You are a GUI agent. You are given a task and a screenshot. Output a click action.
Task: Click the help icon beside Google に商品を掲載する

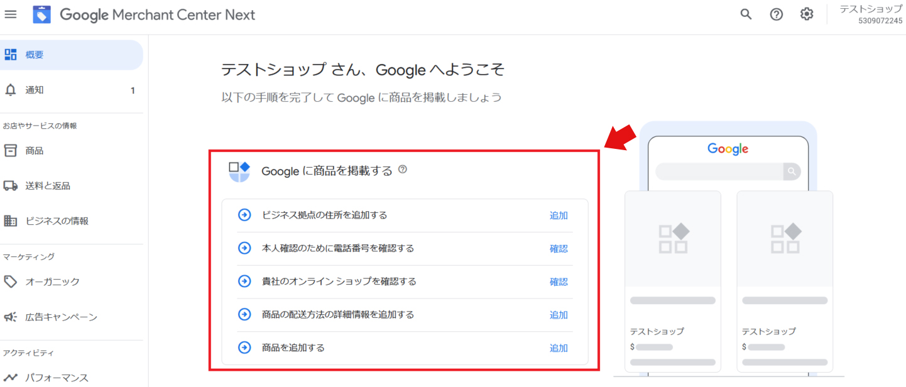(x=403, y=170)
